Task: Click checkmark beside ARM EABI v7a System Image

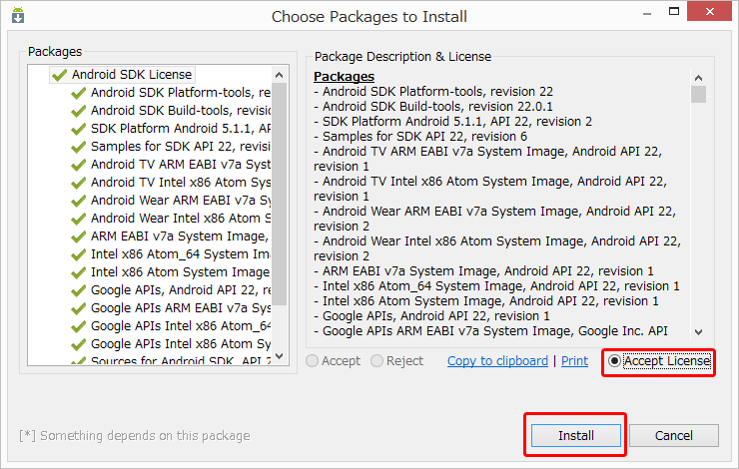Action: (78, 236)
